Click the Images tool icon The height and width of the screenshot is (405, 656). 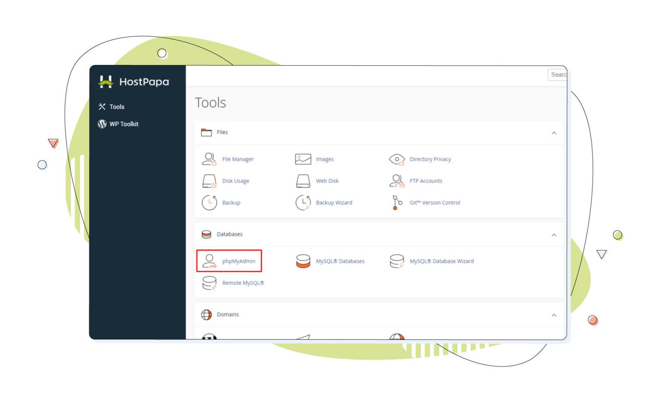click(x=303, y=159)
